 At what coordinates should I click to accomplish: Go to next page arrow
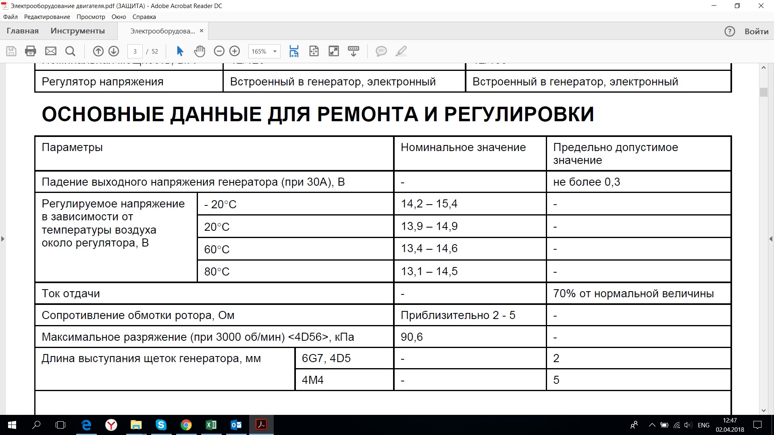[x=114, y=51]
